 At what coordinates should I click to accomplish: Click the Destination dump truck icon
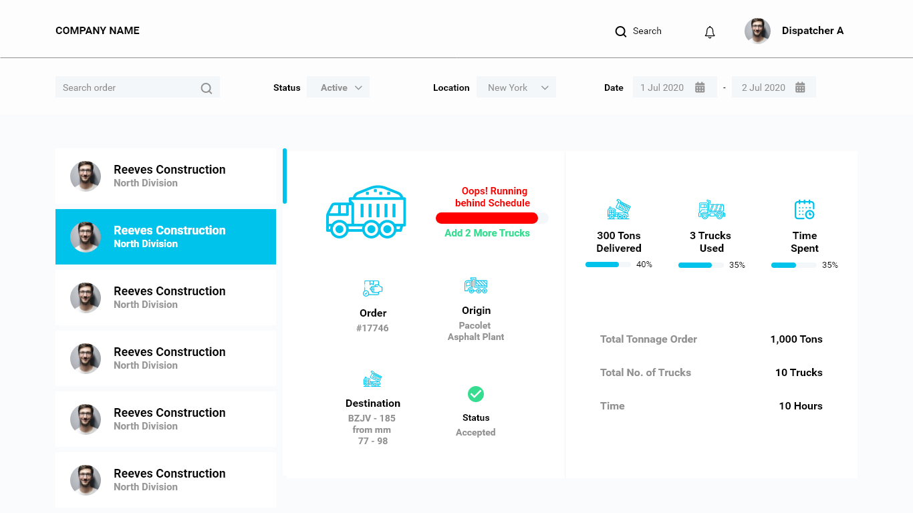(372, 379)
